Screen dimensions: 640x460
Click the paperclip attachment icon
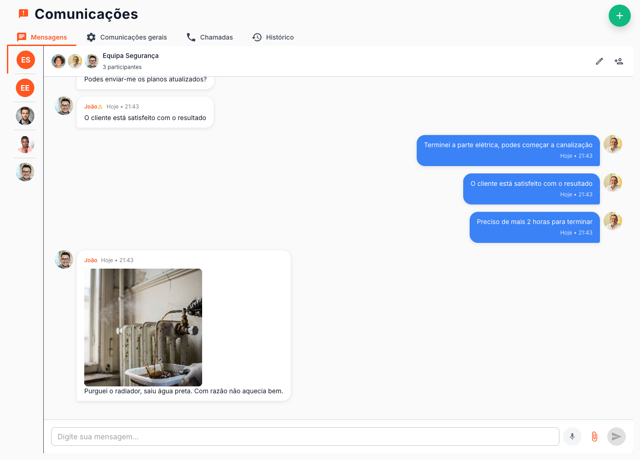(x=594, y=437)
